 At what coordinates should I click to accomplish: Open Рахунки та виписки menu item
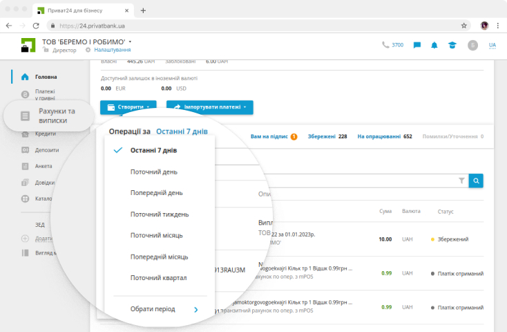click(57, 116)
